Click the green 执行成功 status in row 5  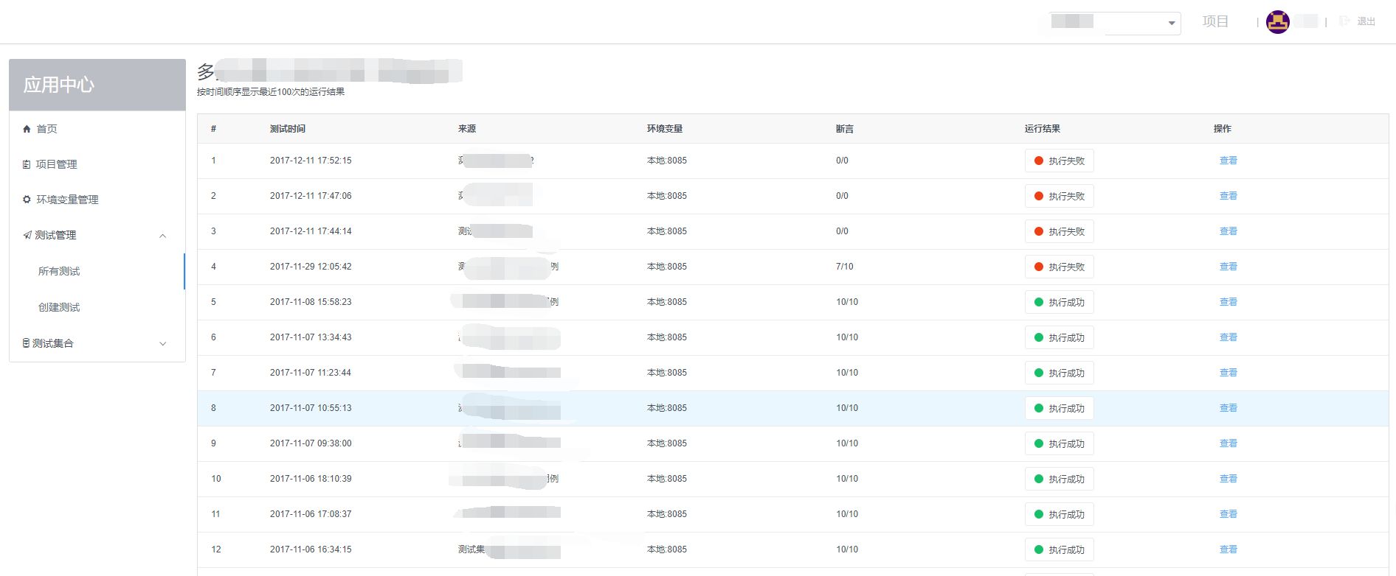pyautogui.click(x=1059, y=302)
